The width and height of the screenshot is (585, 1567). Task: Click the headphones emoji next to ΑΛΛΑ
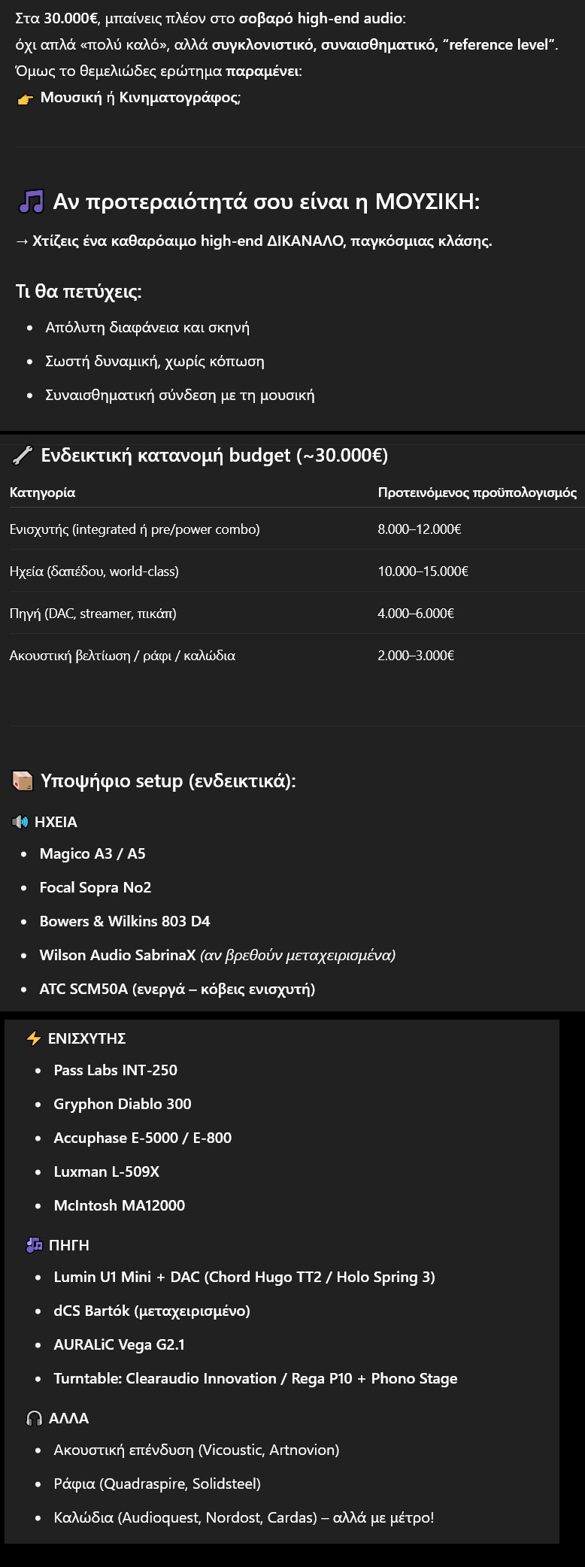34,1418
